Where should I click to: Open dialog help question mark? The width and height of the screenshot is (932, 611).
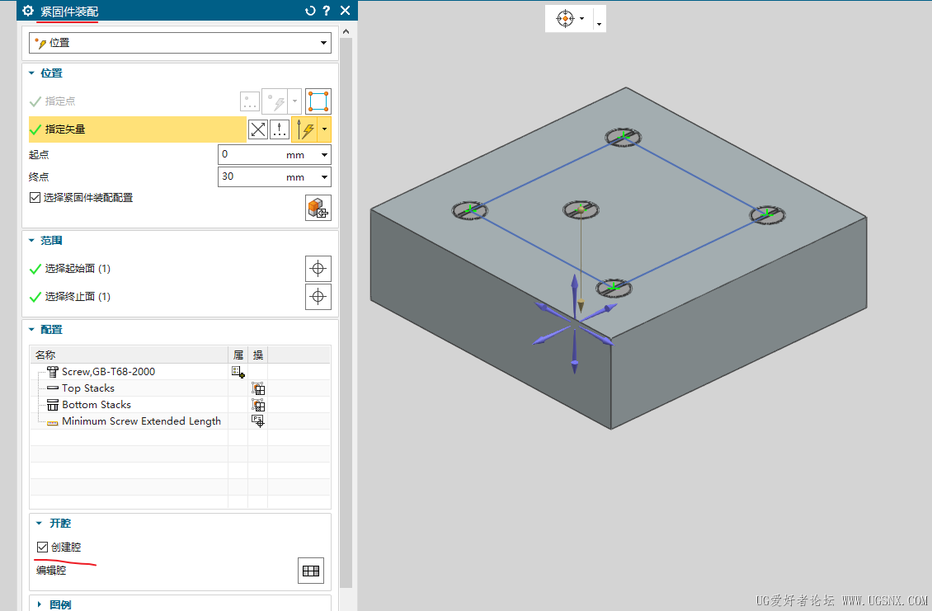click(x=327, y=11)
